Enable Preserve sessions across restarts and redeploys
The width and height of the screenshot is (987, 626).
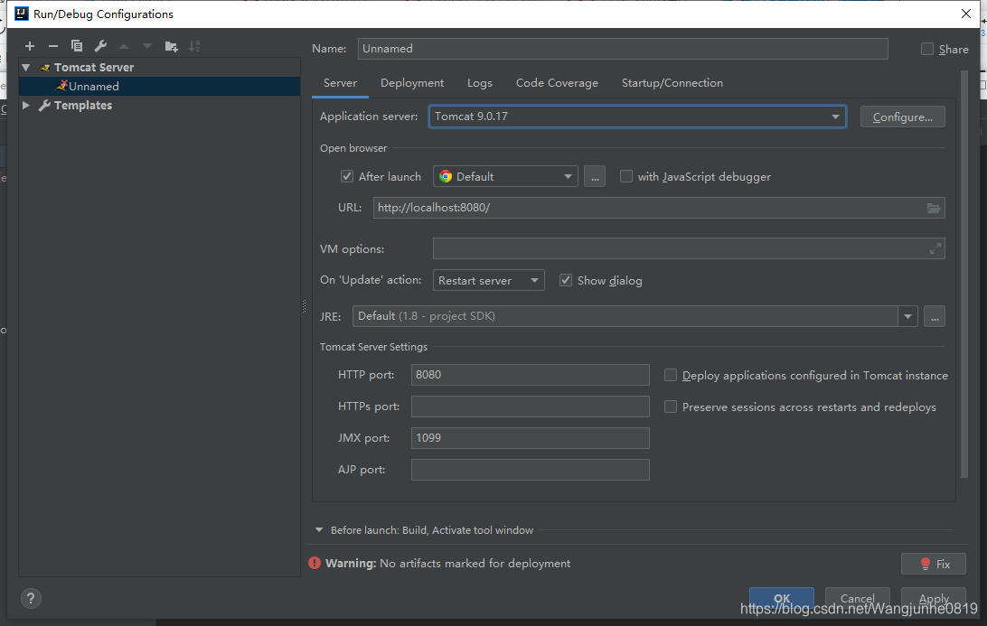671,406
